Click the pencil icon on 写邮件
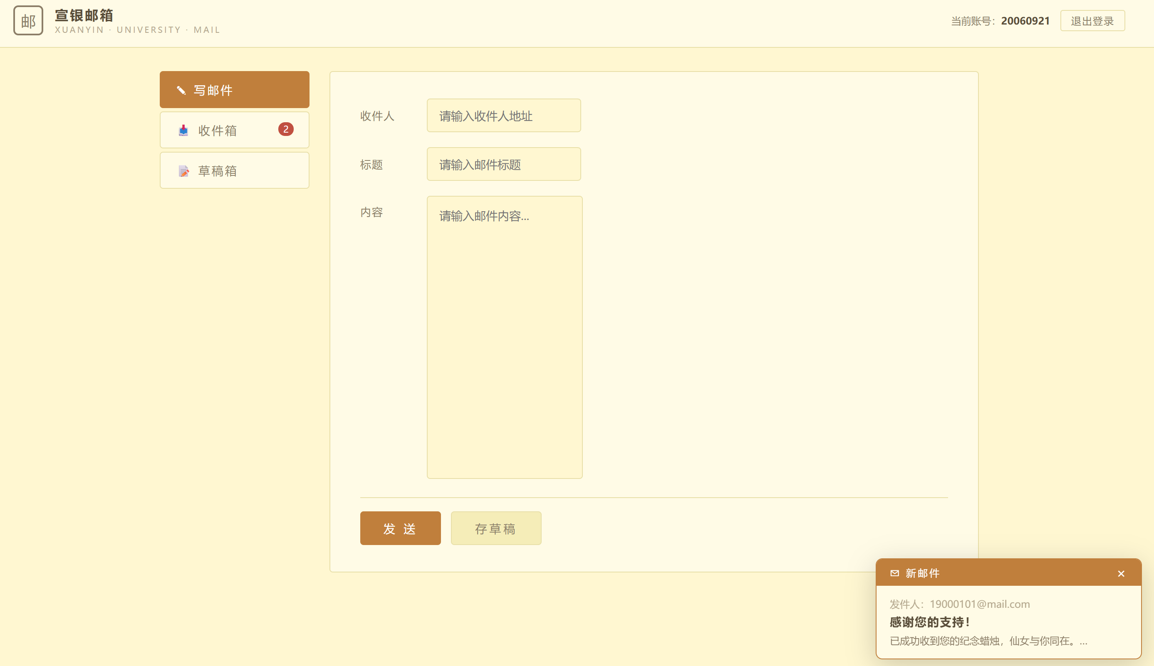1154x666 pixels. tap(181, 90)
